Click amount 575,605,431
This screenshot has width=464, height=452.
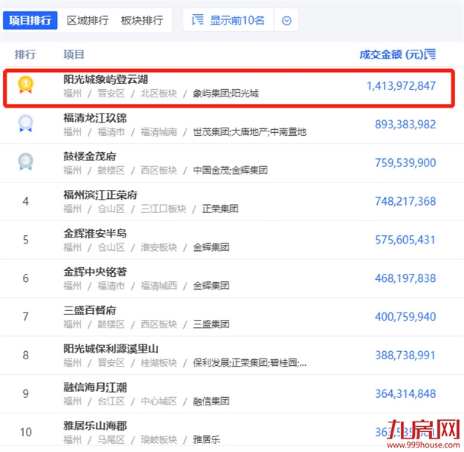pos(405,240)
